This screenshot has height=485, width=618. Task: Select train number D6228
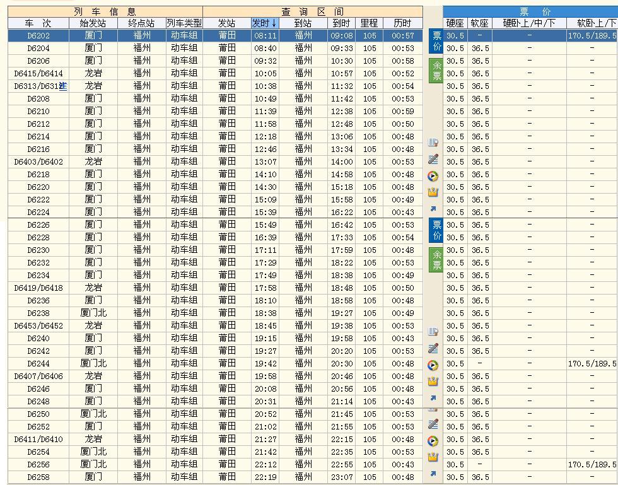38,238
